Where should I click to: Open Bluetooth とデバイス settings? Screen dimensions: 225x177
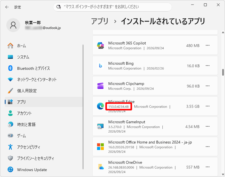click(44, 68)
